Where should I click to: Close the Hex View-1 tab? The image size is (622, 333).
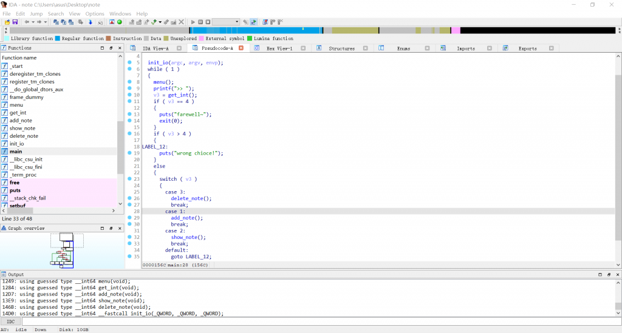303,49
